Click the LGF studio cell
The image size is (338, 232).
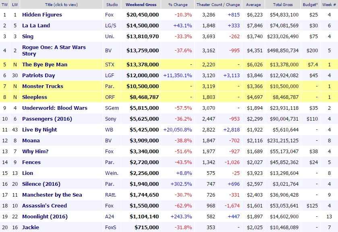(x=110, y=75)
